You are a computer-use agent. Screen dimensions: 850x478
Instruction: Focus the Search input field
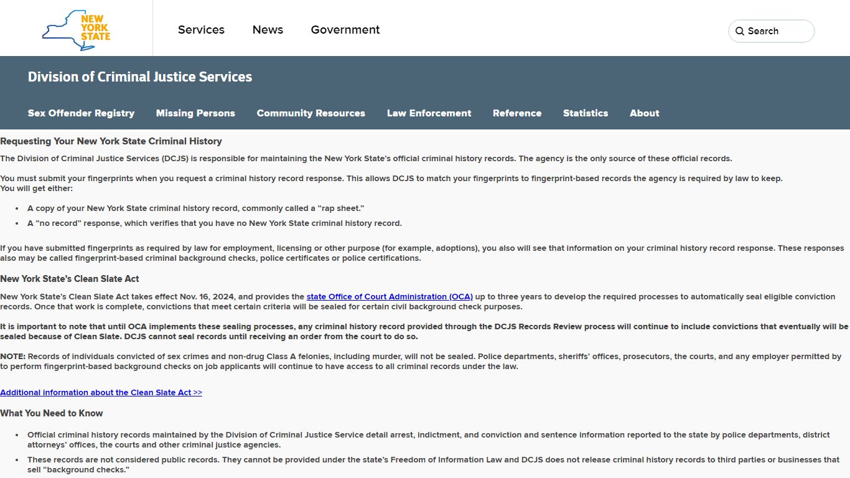point(772,31)
